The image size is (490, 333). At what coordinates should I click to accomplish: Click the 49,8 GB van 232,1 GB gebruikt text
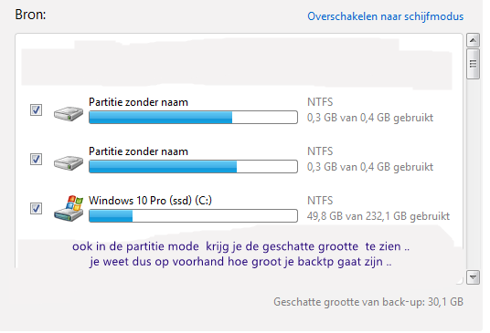[x=378, y=216]
